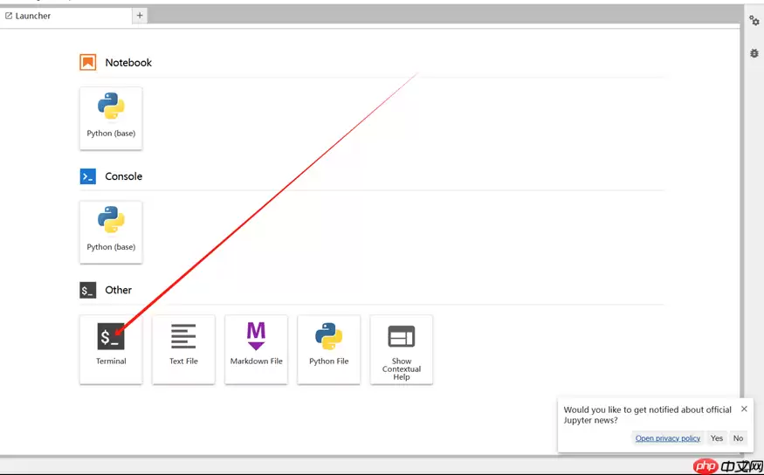Open privacy policy link in notification
The width and height of the screenshot is (764, 475).
(x=668, y=438)
